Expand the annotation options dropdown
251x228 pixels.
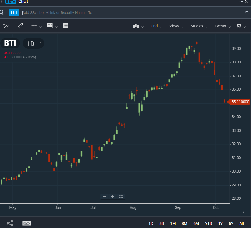pos(57,27)
